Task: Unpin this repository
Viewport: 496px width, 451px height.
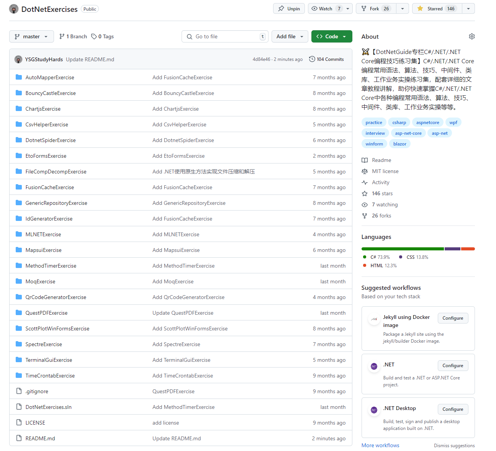Action: (x=289, y=8)
